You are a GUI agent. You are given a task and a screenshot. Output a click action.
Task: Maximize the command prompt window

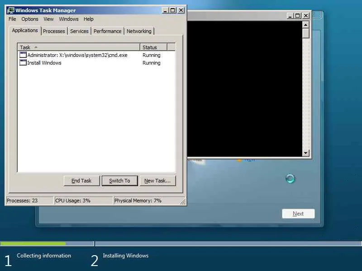(298, 16)
